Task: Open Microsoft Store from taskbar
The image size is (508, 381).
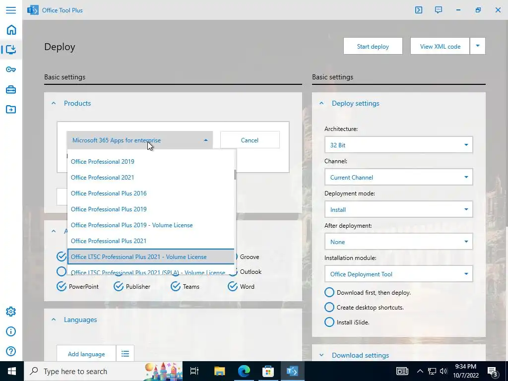Action: pos(268,371)
